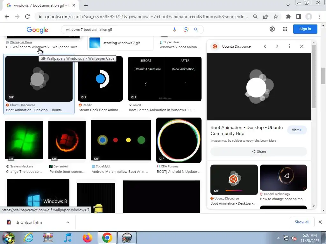Open the Chrome profile avatar

click(309, 17)
